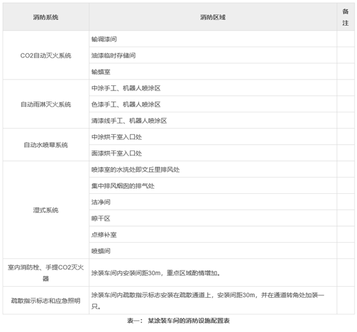
Task: Select the 自动雨淋灭火系统 cell
Action: (46, 105)
